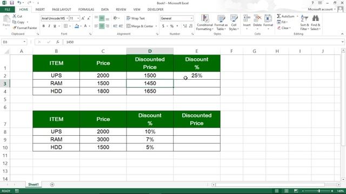
Task: Click the Insert Function fx icon
Action: click(x=58, y=42)
